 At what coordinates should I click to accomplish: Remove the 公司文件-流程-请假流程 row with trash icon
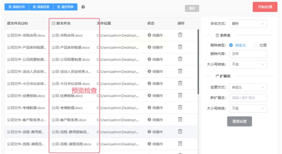180,143
